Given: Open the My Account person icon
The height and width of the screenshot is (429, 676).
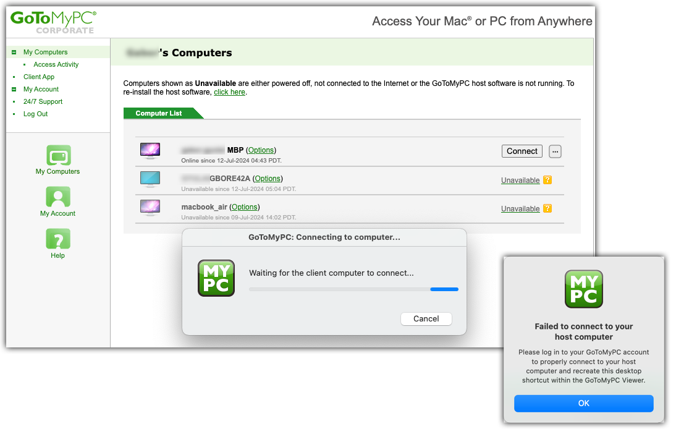Looking at the screenshot, I should (x=58, y=197).
